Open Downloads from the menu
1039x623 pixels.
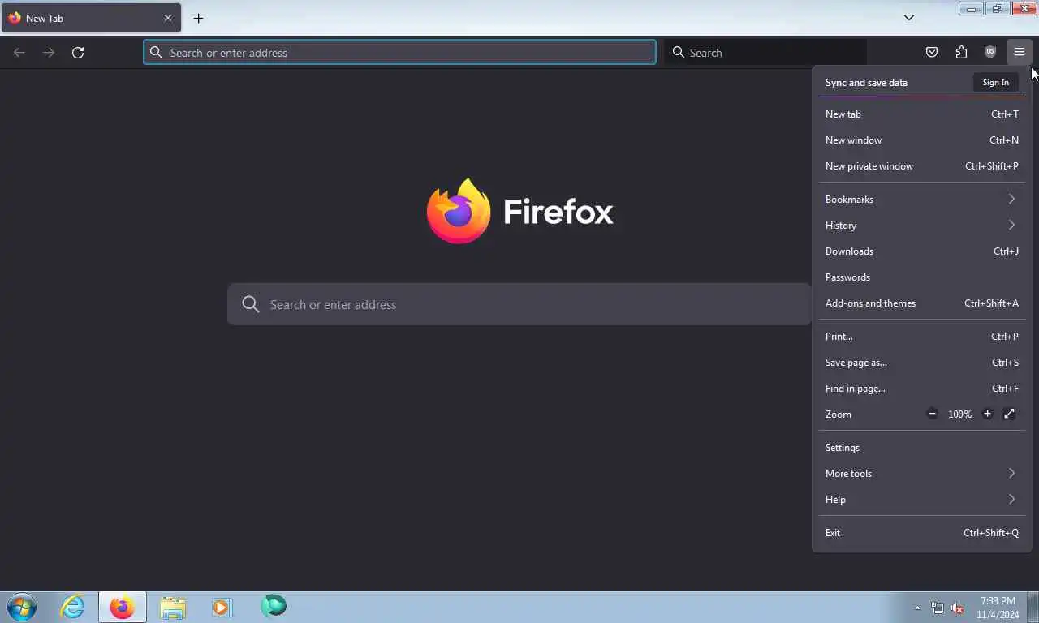point(921,251)
